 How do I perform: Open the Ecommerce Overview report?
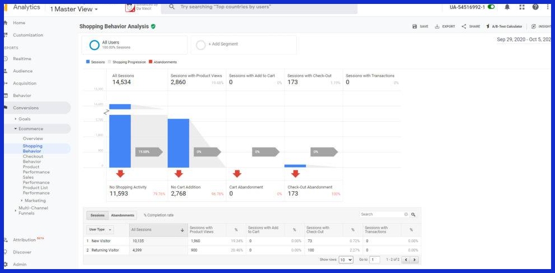pos(33,138)
